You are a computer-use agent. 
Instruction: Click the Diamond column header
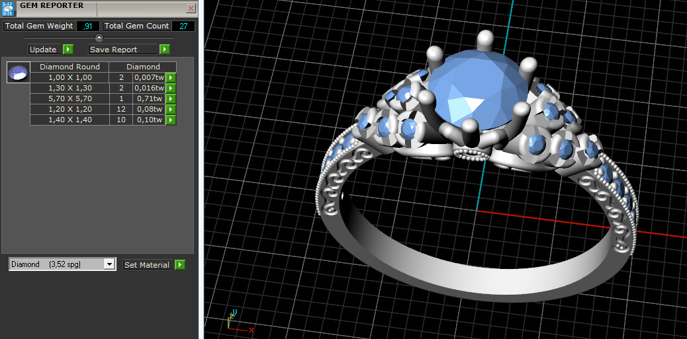143,67
